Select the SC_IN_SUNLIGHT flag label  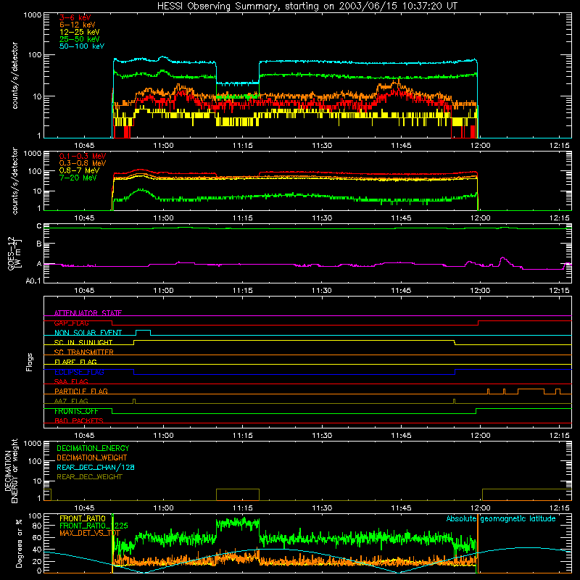83,342
